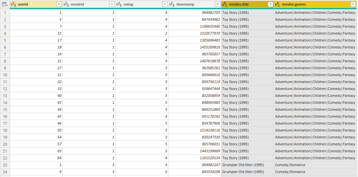This screenshot has width=358, height=177.
Task: Open the userId column filter dropdown
Action: coord(59,4)
